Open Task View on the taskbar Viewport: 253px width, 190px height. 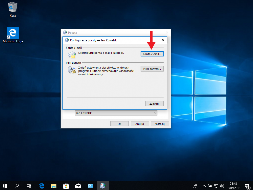coord(29,186)
